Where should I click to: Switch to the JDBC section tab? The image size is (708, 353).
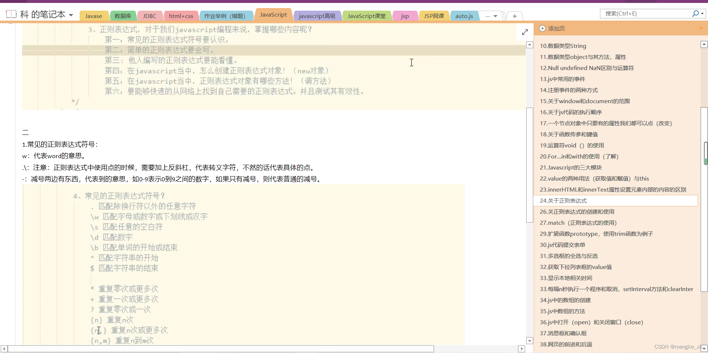150,16
